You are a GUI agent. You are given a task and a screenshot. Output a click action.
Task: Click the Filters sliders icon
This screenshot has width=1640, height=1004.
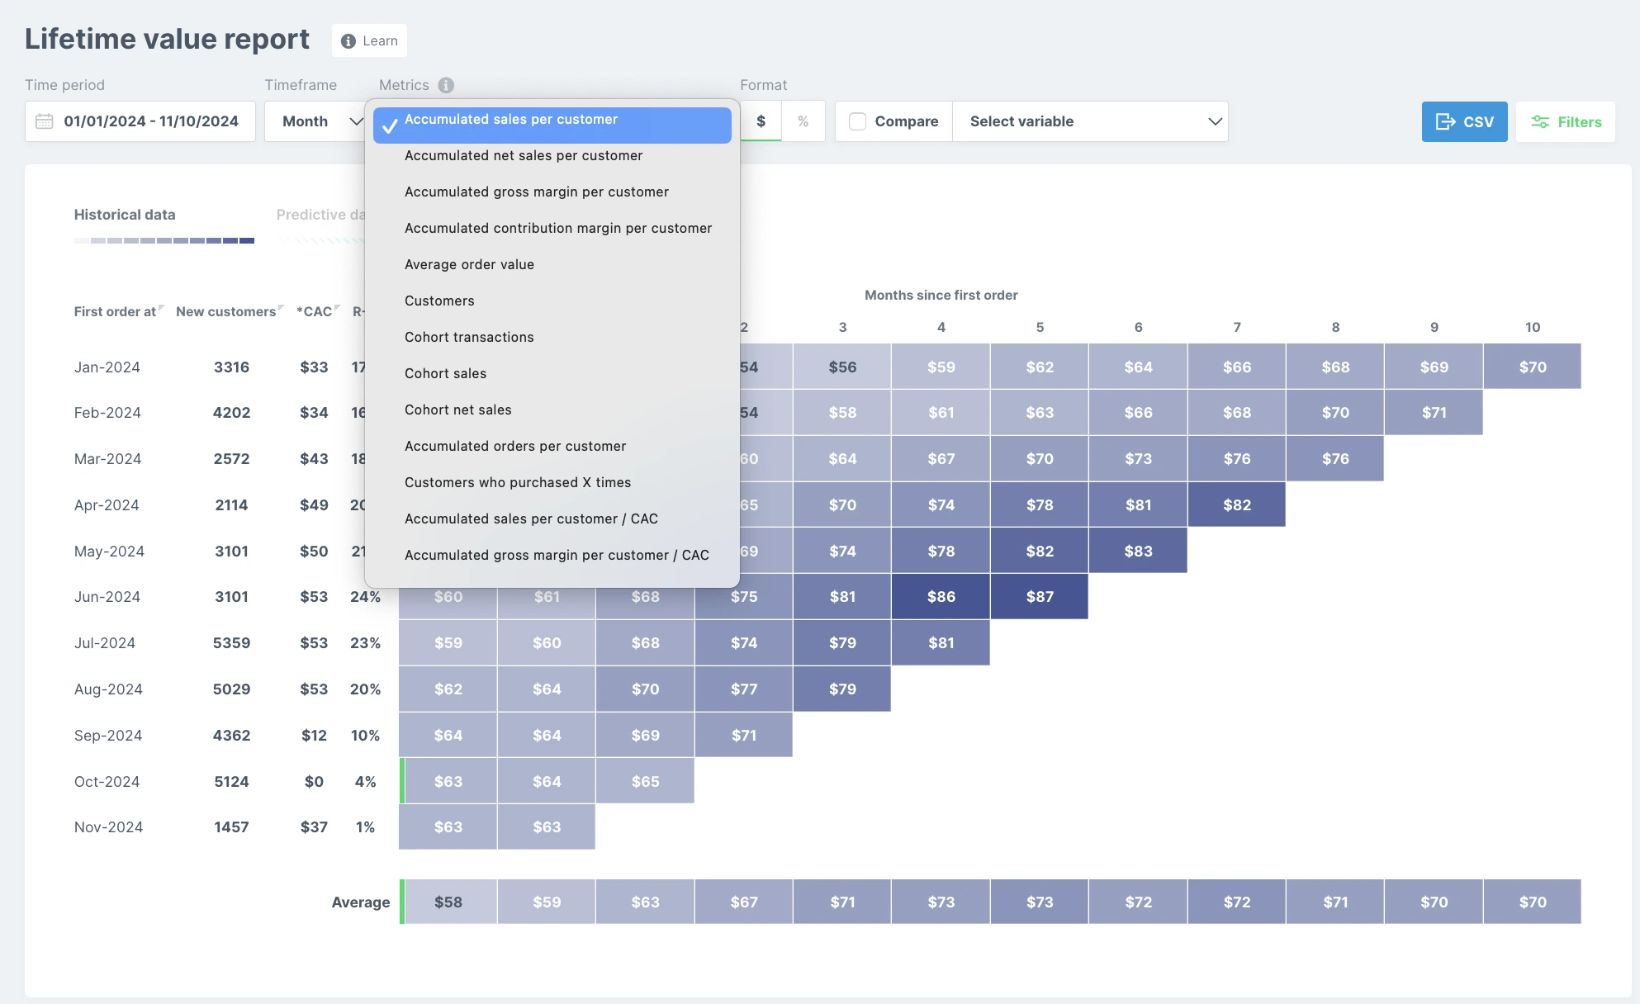[x=1540, y=121]
